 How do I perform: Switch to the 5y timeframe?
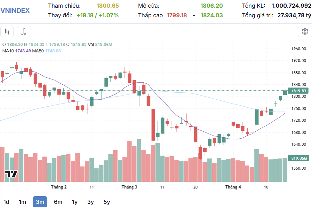[107, 202]
